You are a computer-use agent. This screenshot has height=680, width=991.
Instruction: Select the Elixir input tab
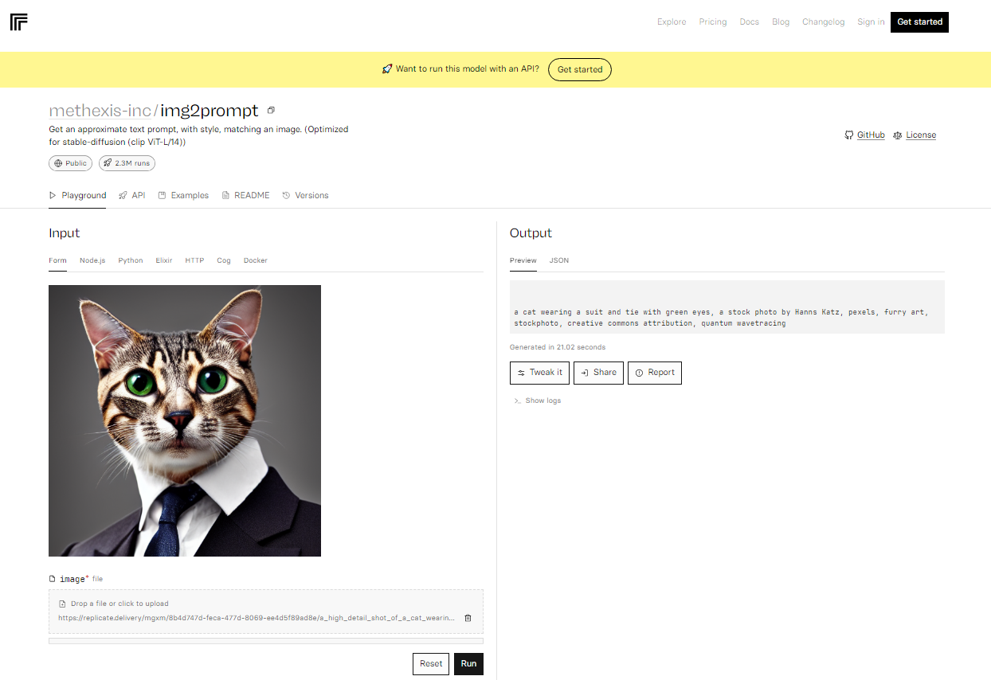click(x=164, y=260)
